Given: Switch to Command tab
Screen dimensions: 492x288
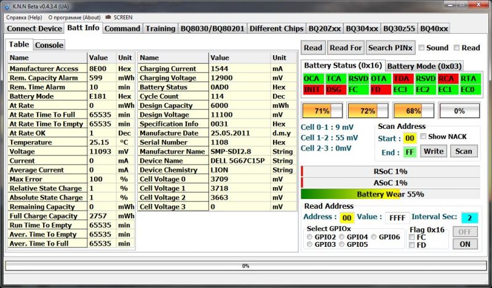Looking at the screenshot, I should click(122, 28).
